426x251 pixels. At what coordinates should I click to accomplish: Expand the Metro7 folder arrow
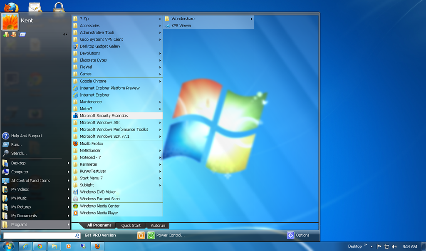(160, 109)
